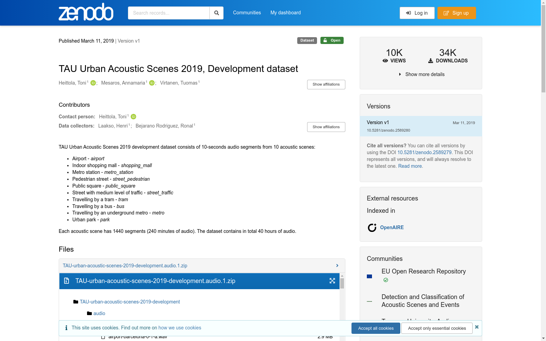Image resolution: width=546 pixels, height=341 pixels.
Task: Click the download icon beside DOWNLOADS
Action: tap(431, 61)
